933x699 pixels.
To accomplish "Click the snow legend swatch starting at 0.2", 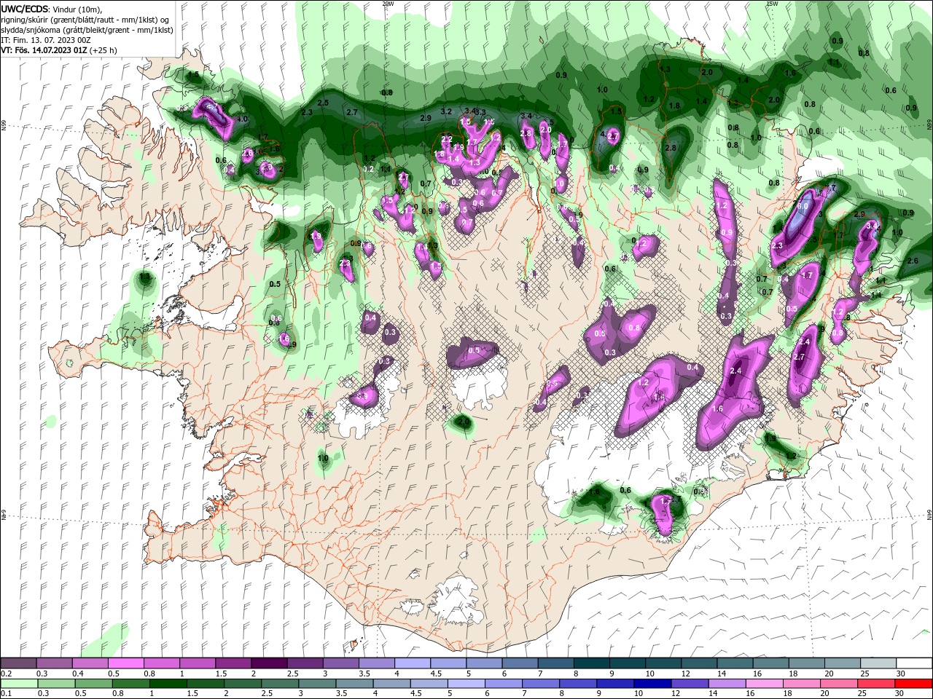I will click(18, 663).
